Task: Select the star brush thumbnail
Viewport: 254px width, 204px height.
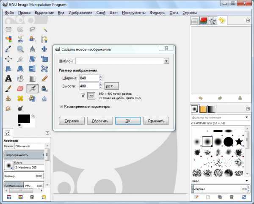Action: tap(239, 141)
